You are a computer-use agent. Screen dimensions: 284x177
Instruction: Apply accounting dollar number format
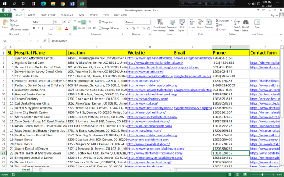coord(127,28)
